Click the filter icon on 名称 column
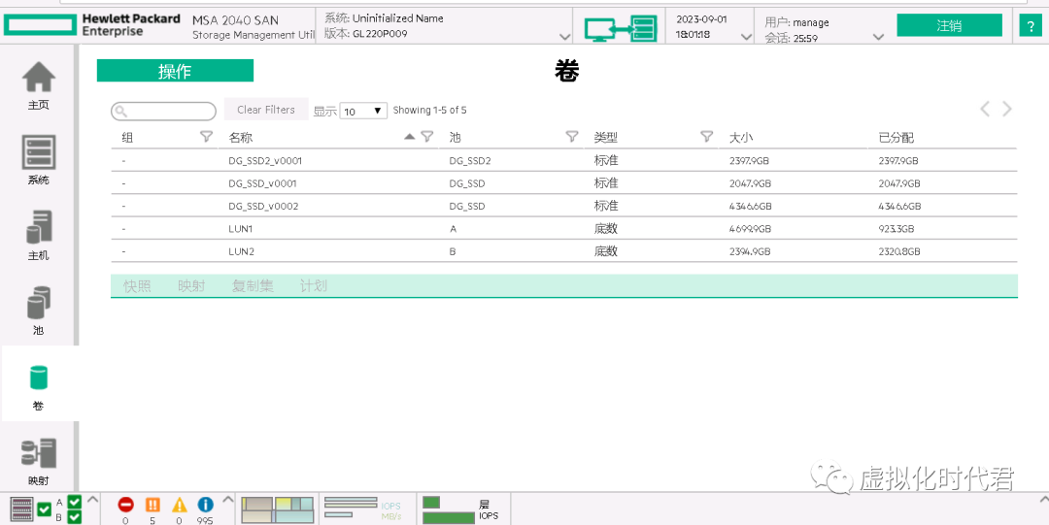Screen dimensions: 1049x525 pos(427,137)
